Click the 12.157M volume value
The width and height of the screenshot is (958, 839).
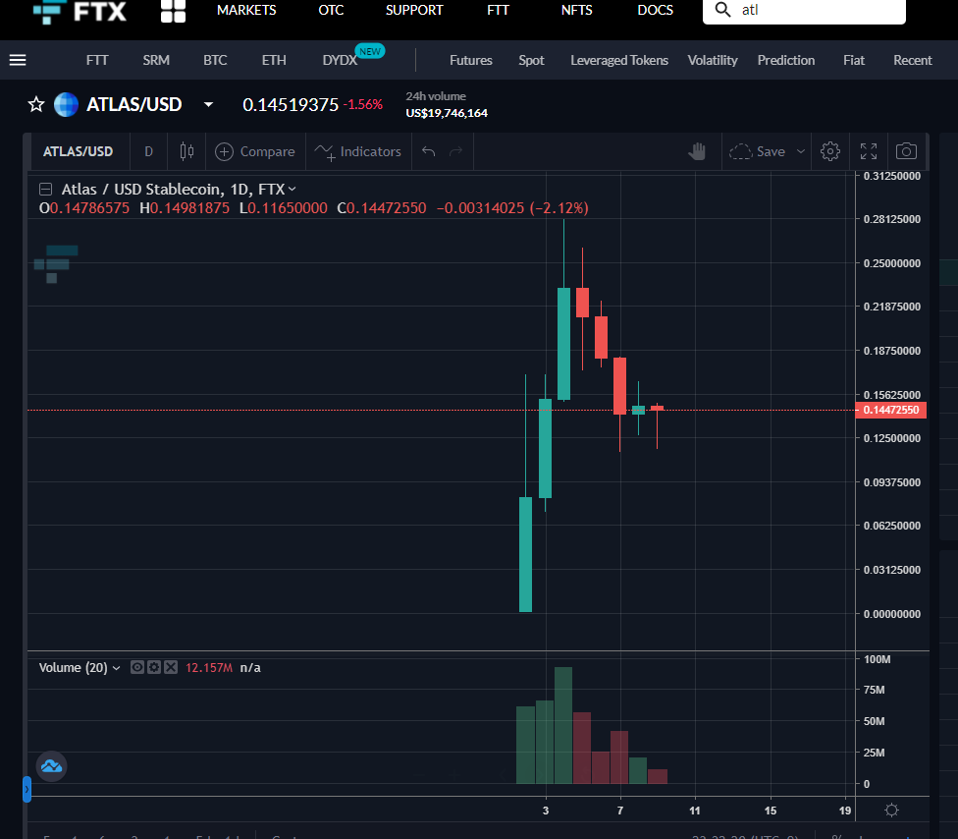(x=209, y=668)
